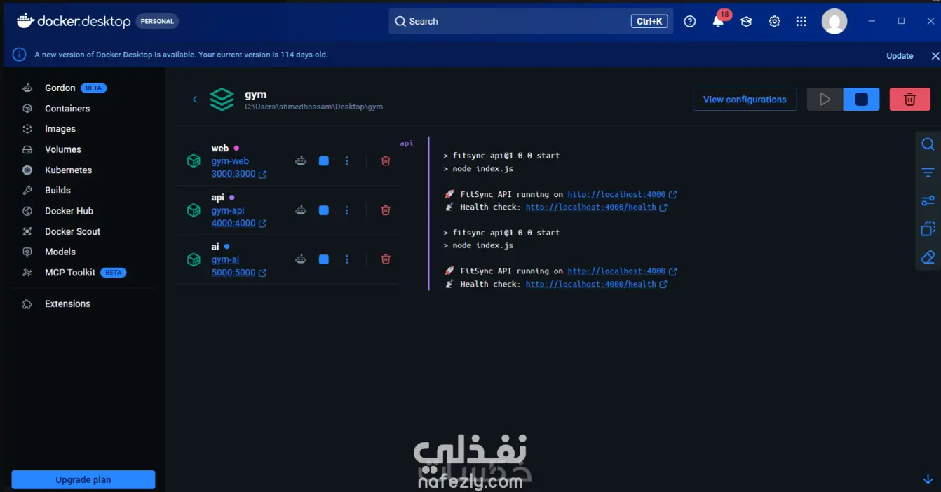Image resolution: width=941 pixels, height=492 pixels.
Task: Click the ai container cube icon
Action: 194,259
